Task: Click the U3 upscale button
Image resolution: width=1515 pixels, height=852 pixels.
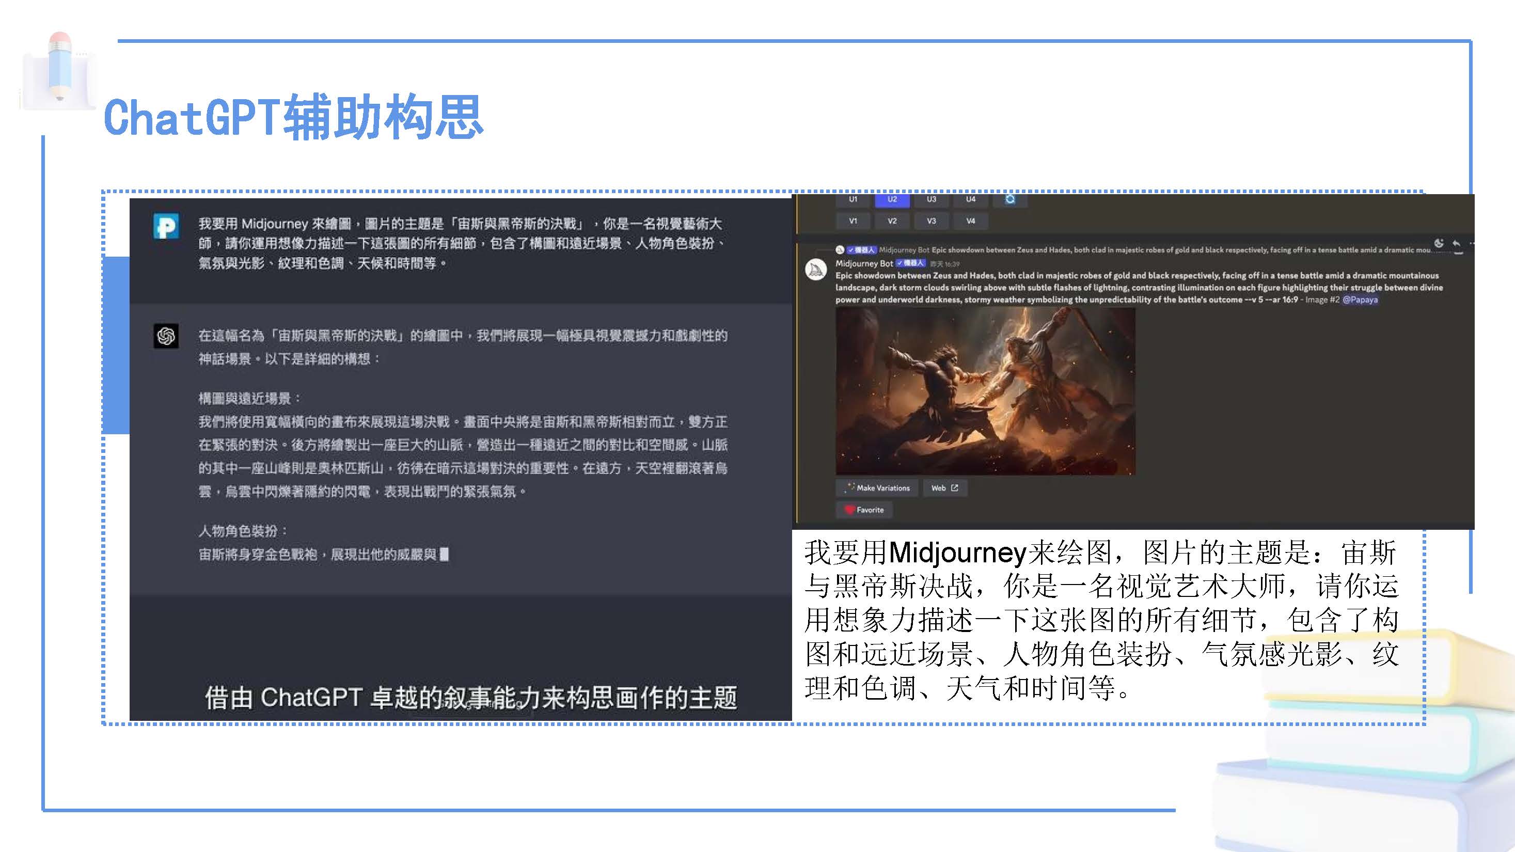Action: 932,200
